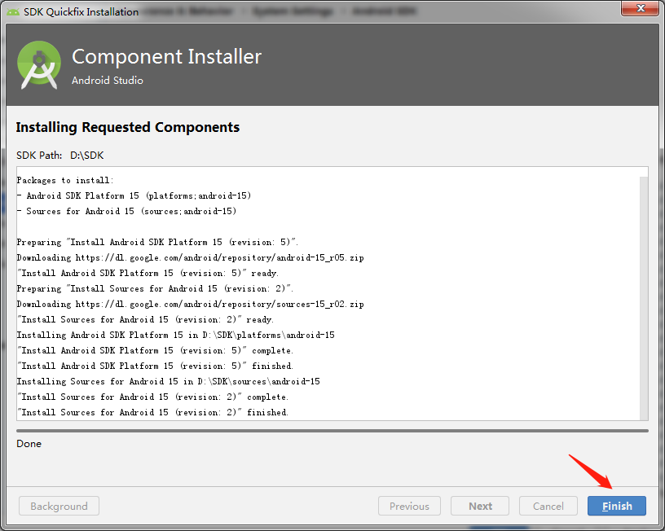
Task: Click the last 'Install Sources for Android 15' finished line
Action: (x=152, y=412)
